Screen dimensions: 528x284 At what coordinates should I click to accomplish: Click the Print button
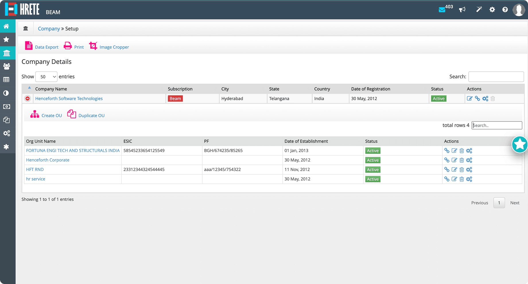(x=74, y=46)
